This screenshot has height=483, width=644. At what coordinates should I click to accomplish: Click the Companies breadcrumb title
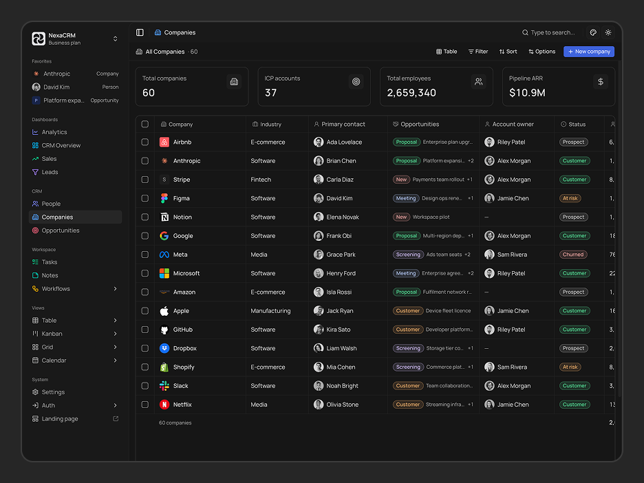[180, 32]
